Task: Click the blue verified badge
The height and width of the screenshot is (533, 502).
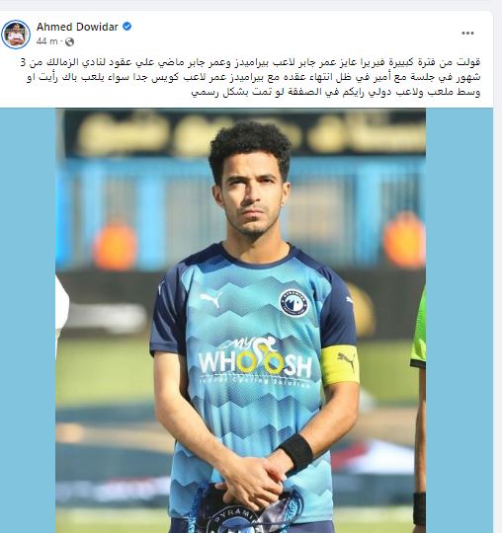Action: tap(126, 27)
